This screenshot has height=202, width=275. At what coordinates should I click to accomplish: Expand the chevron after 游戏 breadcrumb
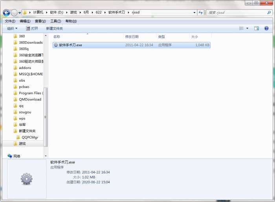tap(80, 13)
